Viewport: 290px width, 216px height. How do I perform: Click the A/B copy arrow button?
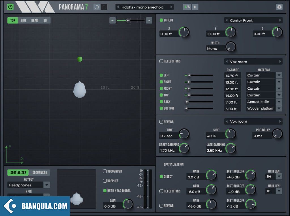point(195,7)
